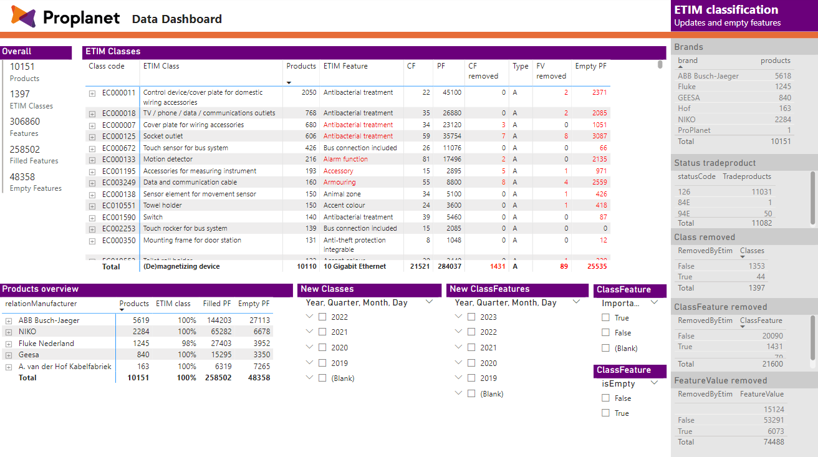Expand the 2021 chevron in New ClassFeatures
The width and height of the screenshot is (818, 457).
[x=458, y=347]
